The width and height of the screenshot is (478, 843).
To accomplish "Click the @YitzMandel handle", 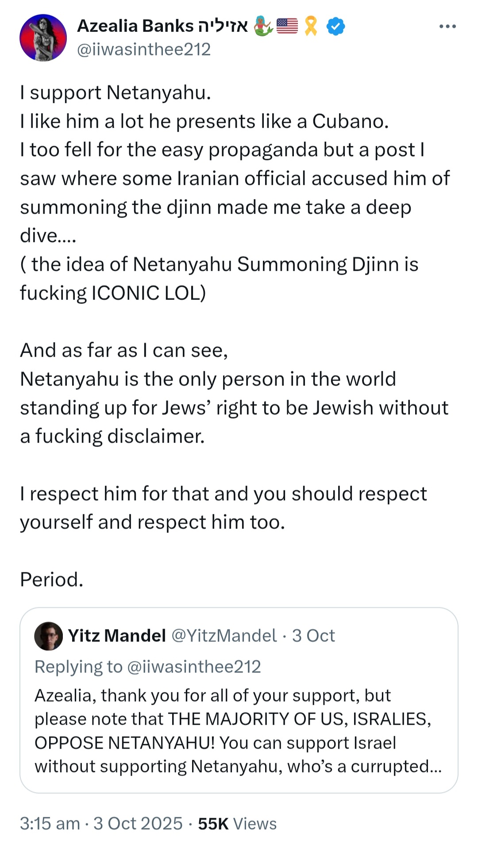I will coord(224,636).
